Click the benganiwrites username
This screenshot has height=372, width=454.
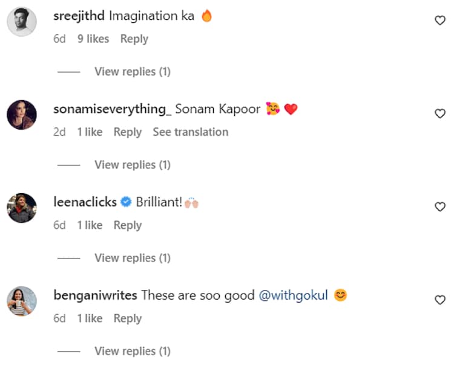[x=95, y=296]
